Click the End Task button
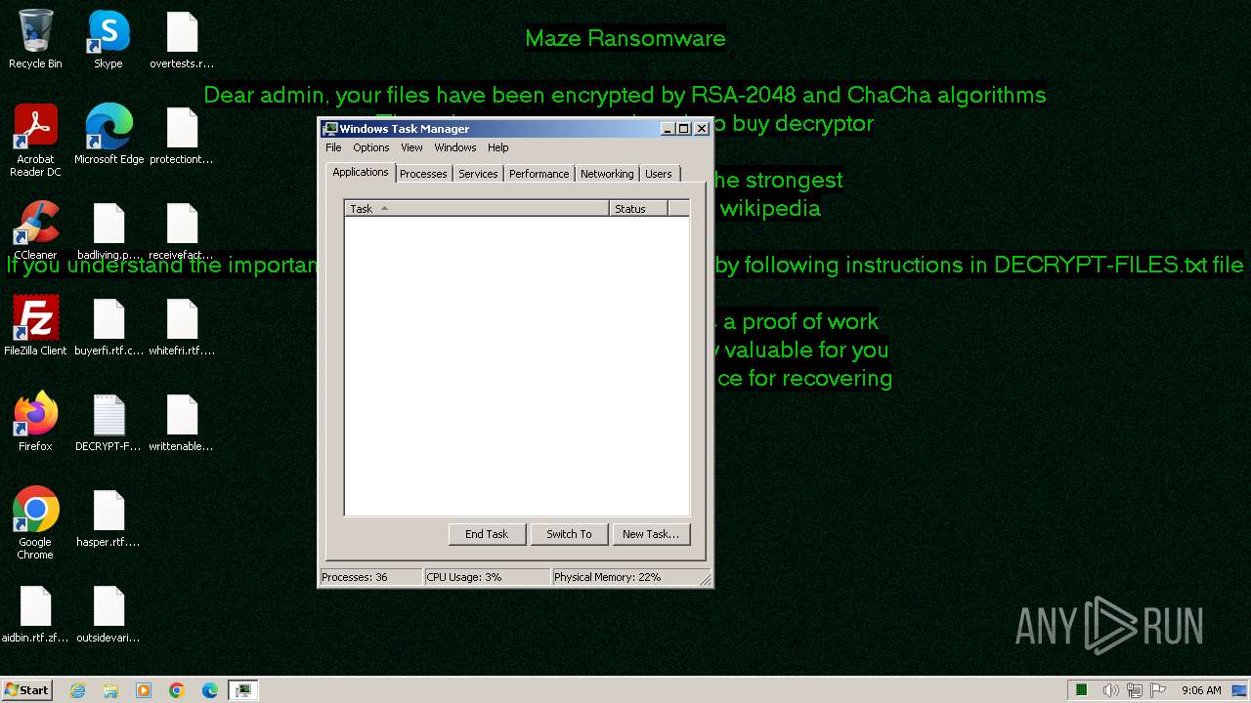 (487, 534)
